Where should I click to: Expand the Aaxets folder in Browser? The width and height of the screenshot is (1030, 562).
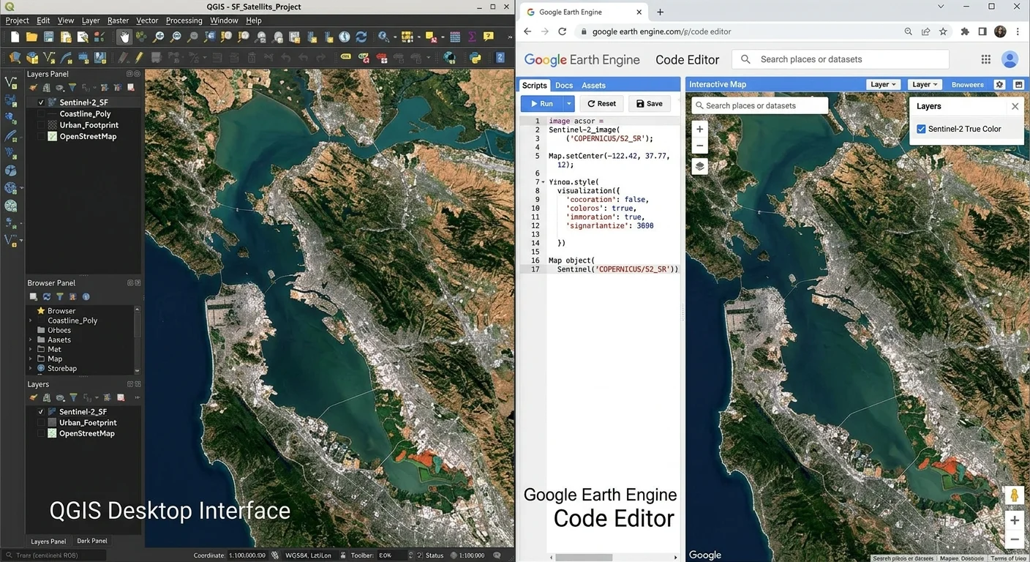click(x=31, y=340)
